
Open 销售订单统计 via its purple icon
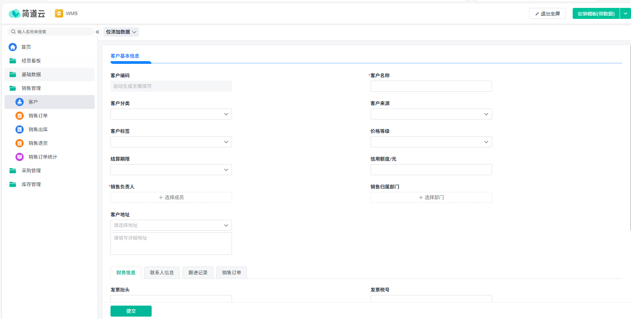point(20,157)
